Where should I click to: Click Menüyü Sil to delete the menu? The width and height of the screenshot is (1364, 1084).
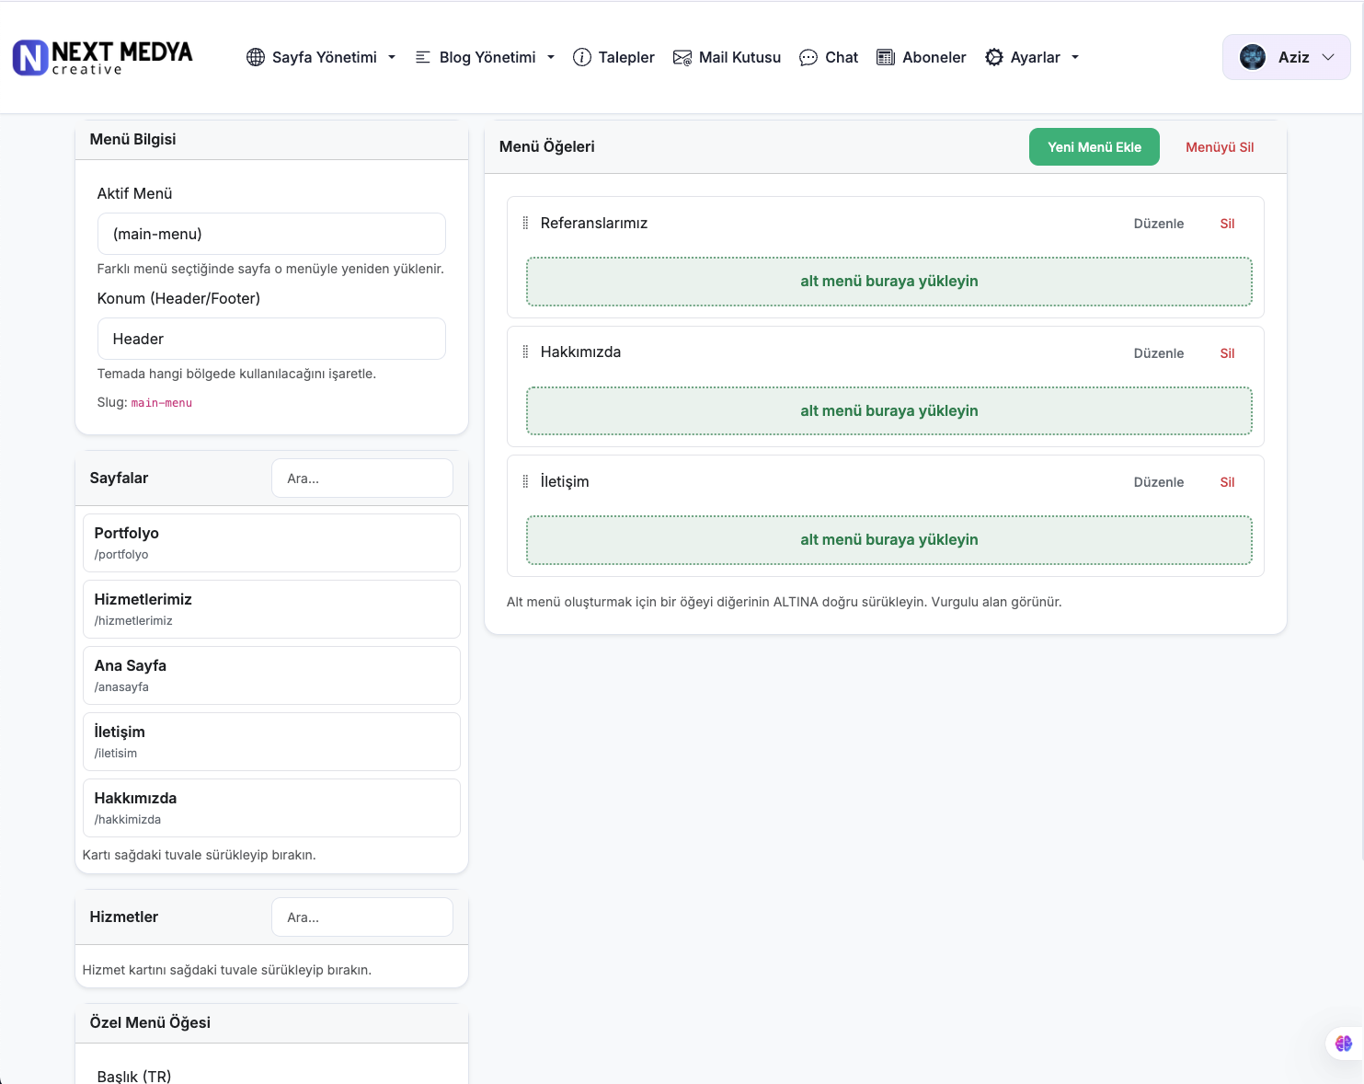coord(1220,147)
